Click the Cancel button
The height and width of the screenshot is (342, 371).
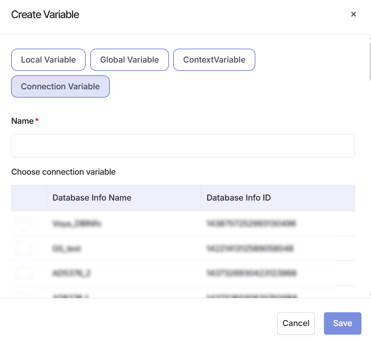[x=296, y=323]
